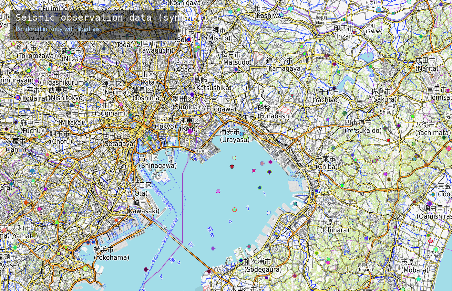
Task: Select the small purple marker near the bay bridge
Action: pyautogui.click(x=213, y=248)
